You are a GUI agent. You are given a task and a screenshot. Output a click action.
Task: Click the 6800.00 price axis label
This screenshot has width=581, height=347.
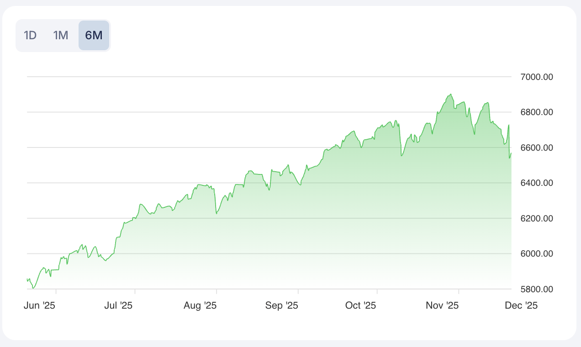537,112
